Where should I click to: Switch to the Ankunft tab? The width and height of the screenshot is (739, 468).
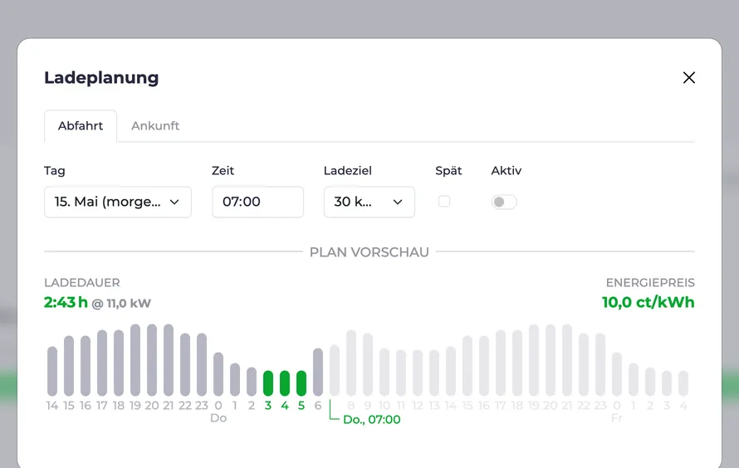pos(155,125)
